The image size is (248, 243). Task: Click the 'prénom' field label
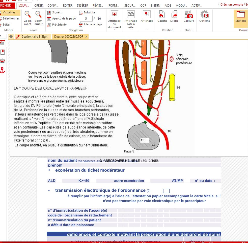tap(55, 165)
